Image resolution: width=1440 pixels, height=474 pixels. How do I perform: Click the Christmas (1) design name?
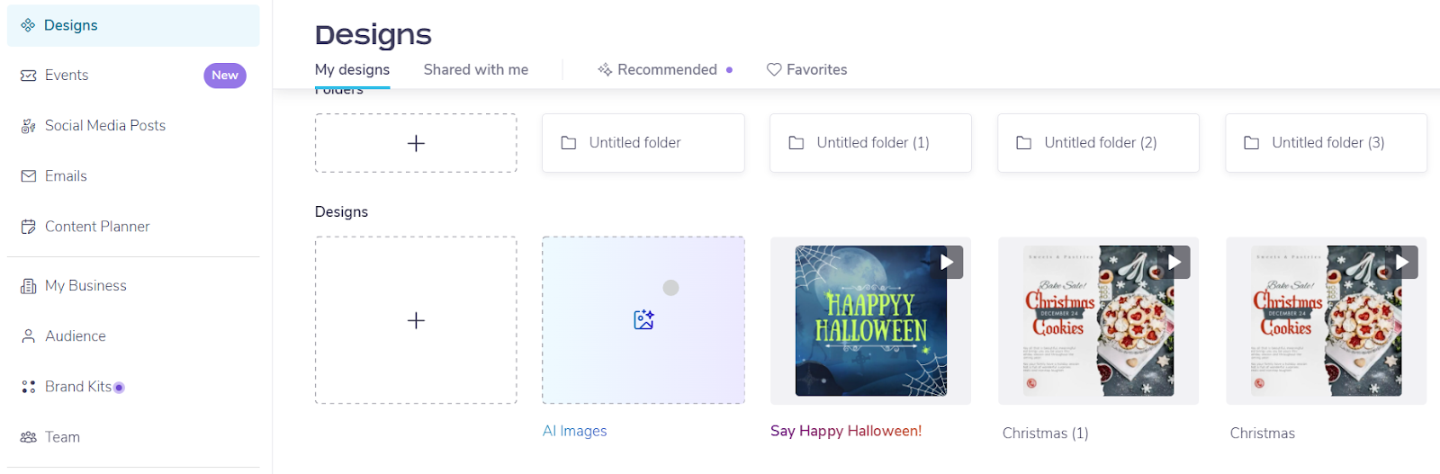[1045, 434]
